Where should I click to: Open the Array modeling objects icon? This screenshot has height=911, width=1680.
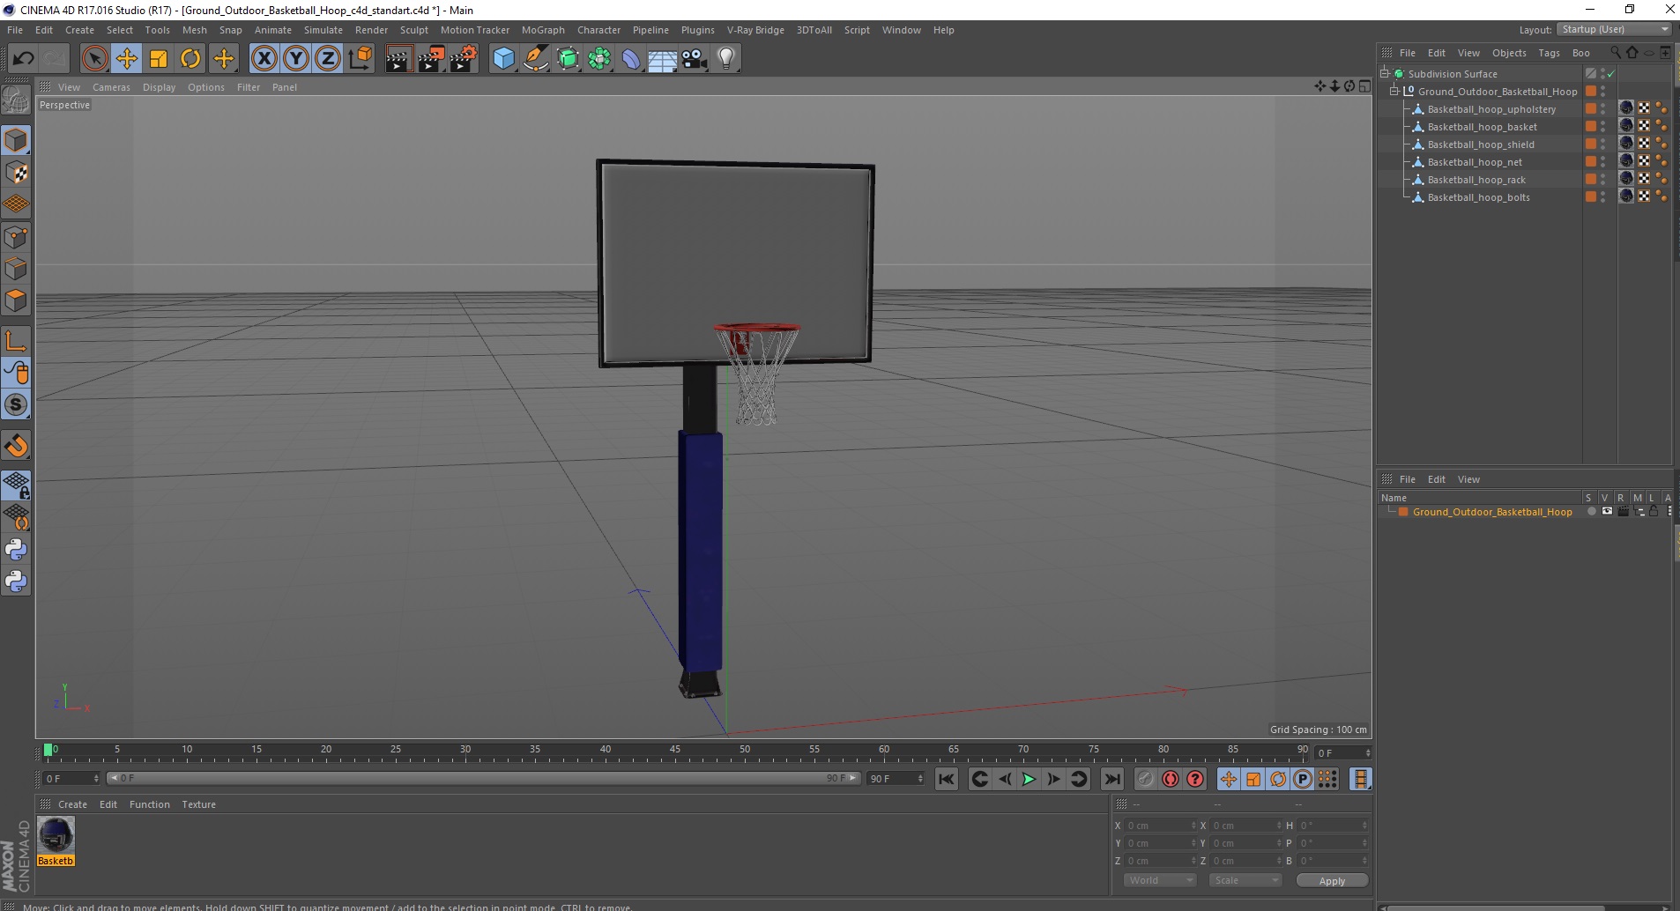(x=600, y=59)
